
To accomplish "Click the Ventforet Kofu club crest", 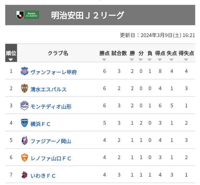I will pos(24,71).
